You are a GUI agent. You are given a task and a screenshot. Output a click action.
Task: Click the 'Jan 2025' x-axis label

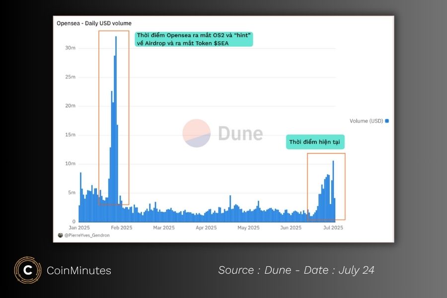point(79,228)
